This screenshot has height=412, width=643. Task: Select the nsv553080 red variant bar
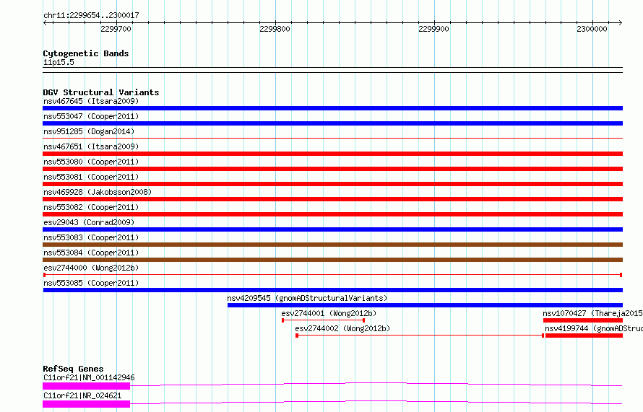pyautogui.click(x=332, y=169)
